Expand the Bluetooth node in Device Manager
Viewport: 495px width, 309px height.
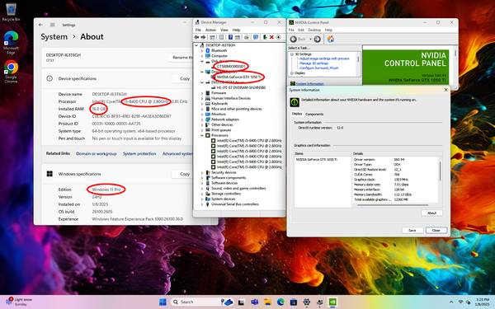pyautogui.click(x=202, y=50)
